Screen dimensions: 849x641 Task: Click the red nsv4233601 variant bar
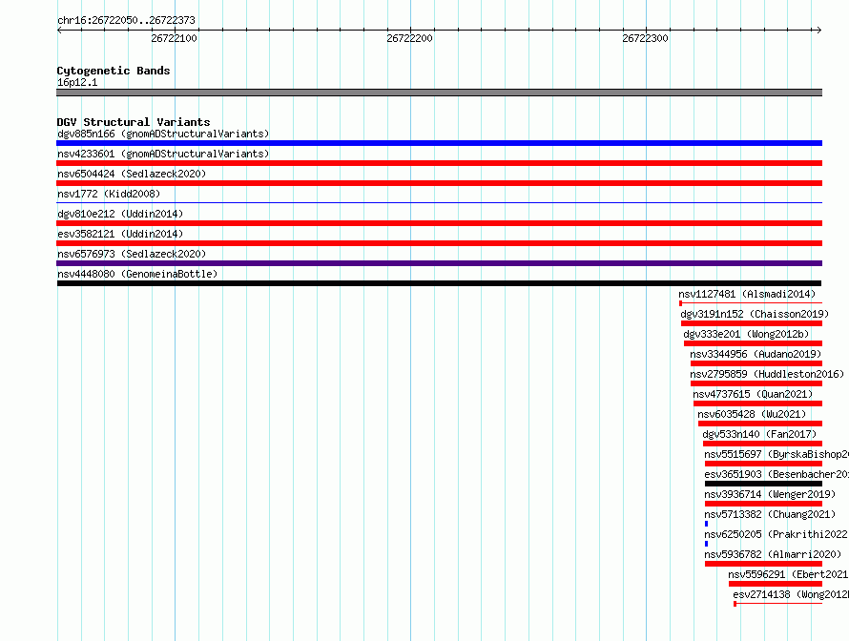[x=439, y=163]
